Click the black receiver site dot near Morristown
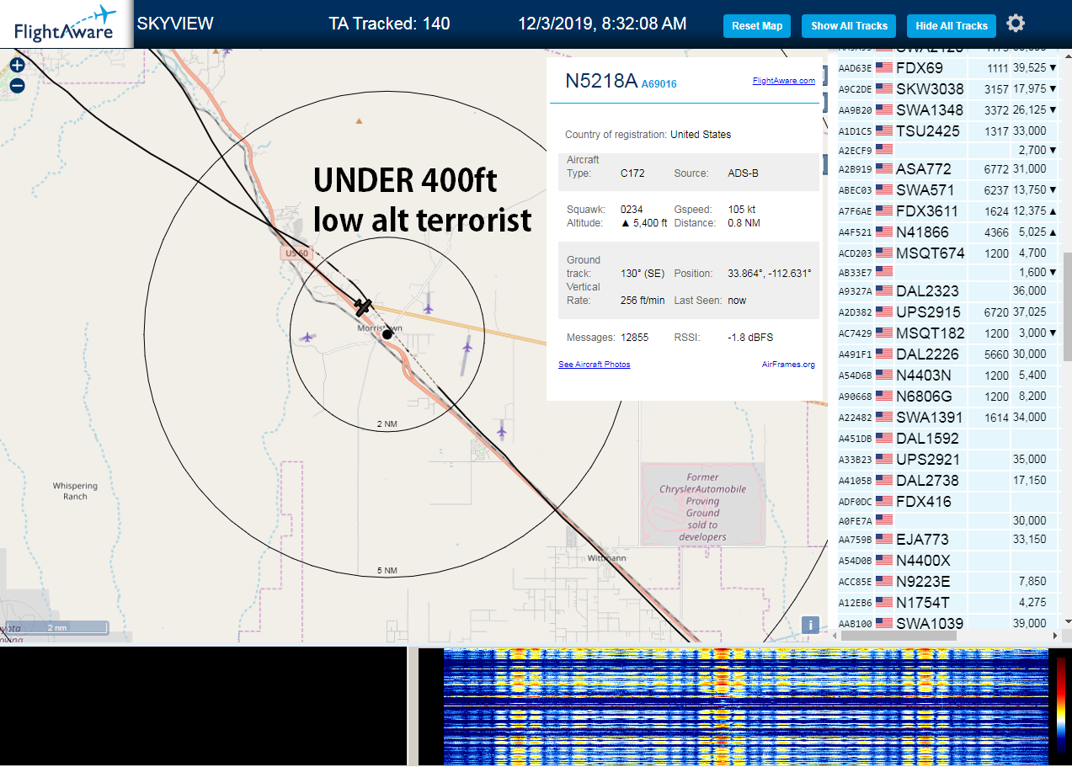 pos(387,334)
